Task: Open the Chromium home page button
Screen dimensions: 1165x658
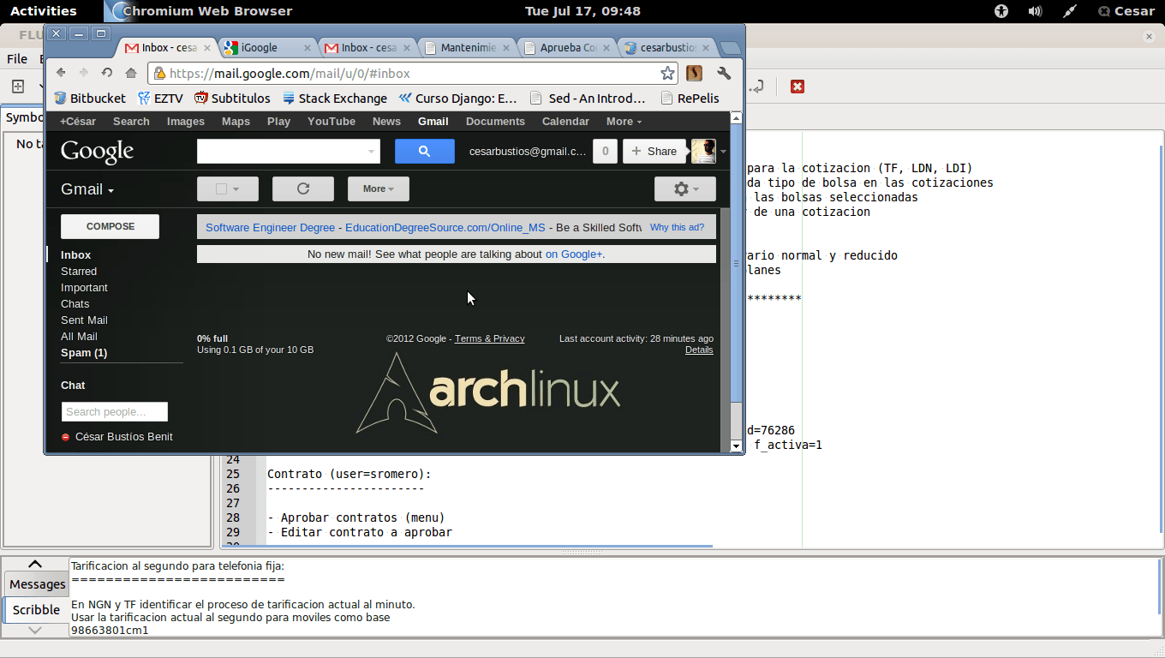Action: pos(131,74)
